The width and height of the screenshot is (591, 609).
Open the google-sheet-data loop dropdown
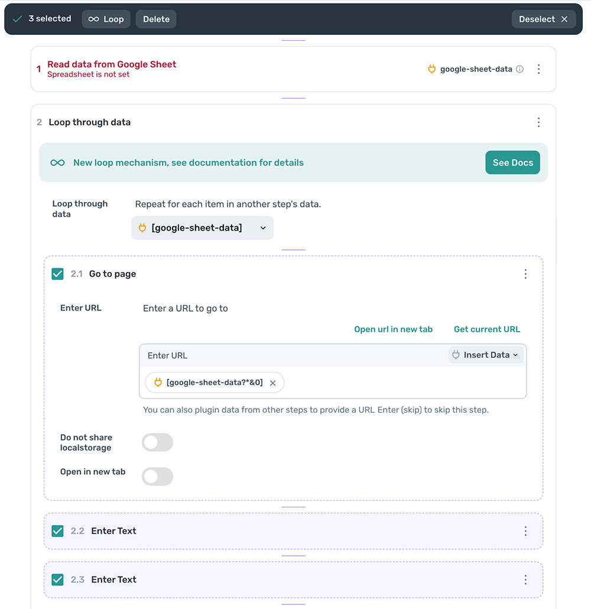(202, 228)
